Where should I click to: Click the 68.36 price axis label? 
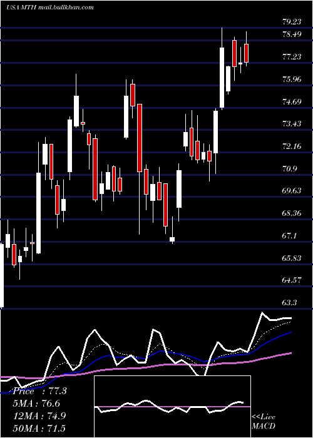[x=292, y=213]
